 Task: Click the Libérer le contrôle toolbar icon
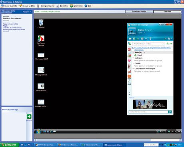[x=2, y=6]
